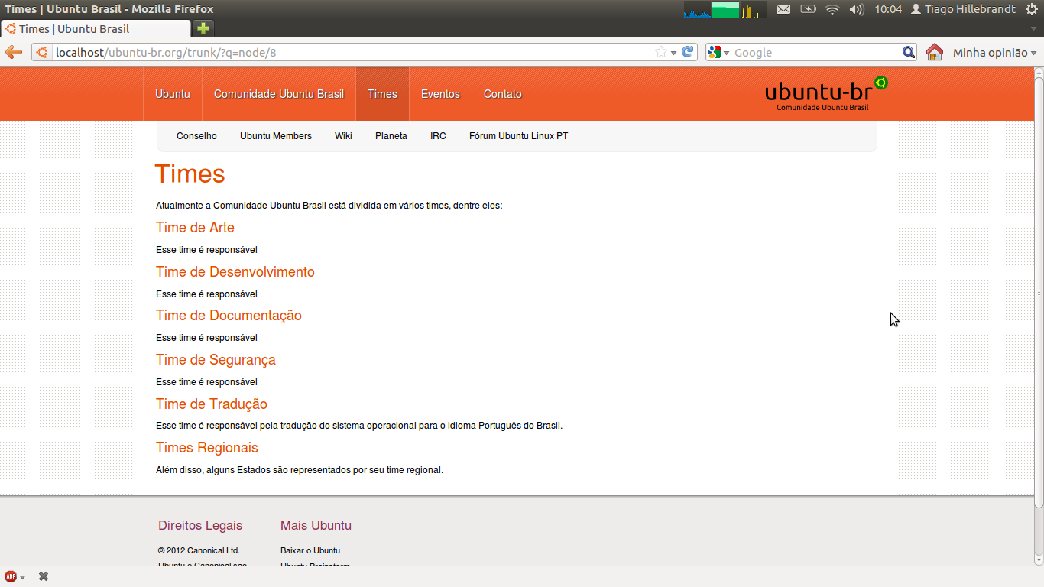Screen dimensions: 1044x587
Task: Click the volume sound indicator
Action: coord(856,9)
